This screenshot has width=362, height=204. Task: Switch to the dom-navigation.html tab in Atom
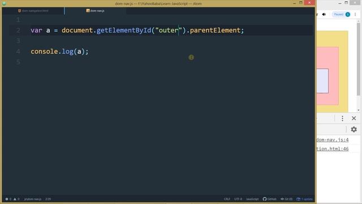click(x=33, y=11)
